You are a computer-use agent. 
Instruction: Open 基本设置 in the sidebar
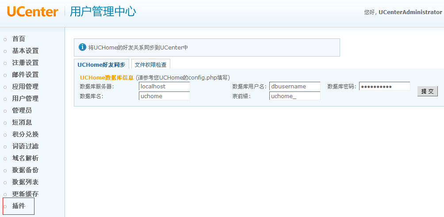tap(25, 51)
